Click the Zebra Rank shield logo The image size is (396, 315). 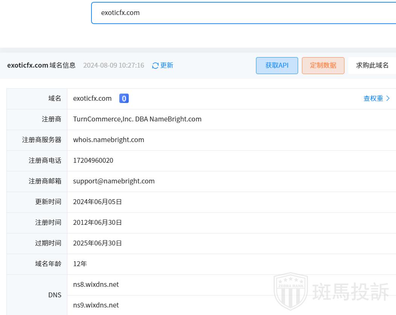point(290,291)
